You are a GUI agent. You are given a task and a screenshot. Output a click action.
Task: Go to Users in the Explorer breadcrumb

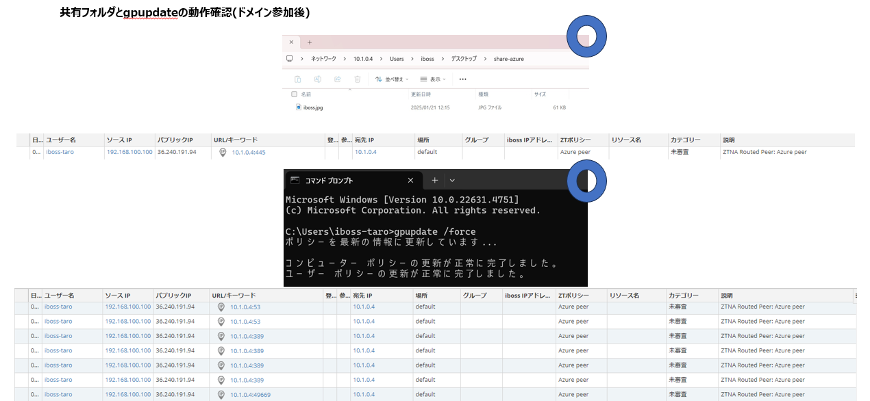click(397, 59)
